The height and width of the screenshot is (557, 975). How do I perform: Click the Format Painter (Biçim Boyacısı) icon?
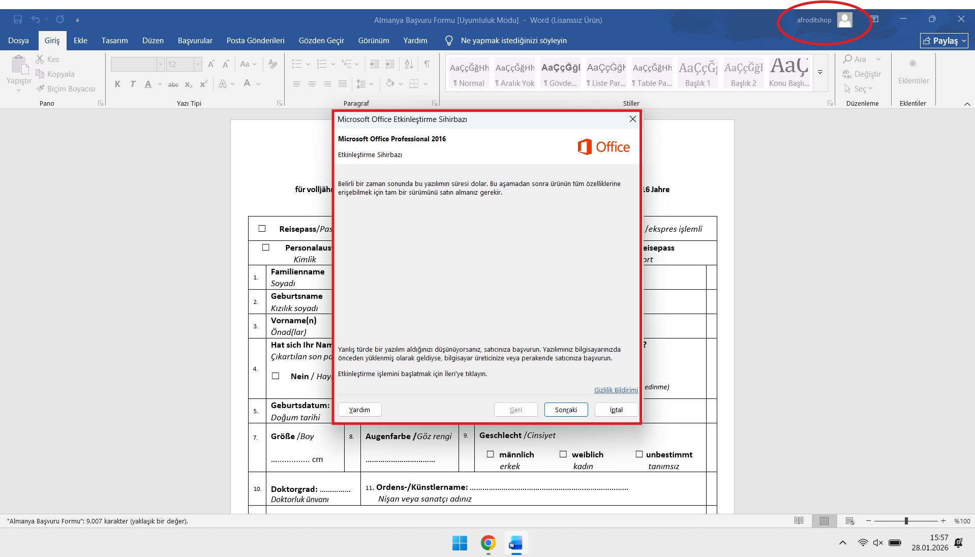(40, 89)
